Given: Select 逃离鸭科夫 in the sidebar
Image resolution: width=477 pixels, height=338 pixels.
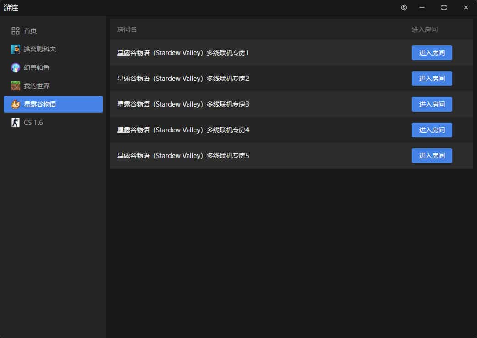Looking at the screenshot, I should click(x=53, y=49).
